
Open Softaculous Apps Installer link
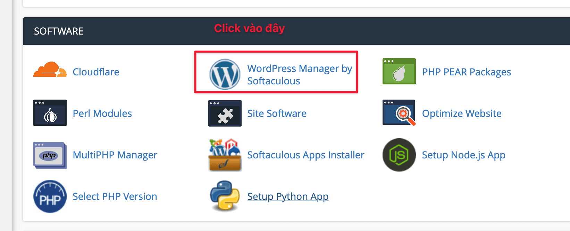click(305, 155)
